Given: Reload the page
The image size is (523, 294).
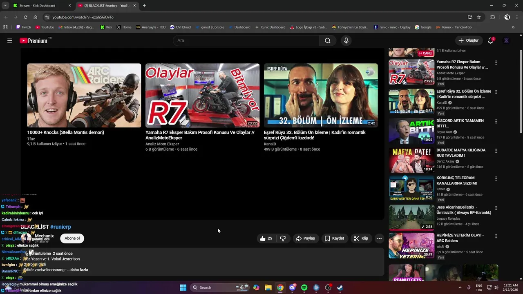Looking at the screenshot, I should (x=25, y=17).
